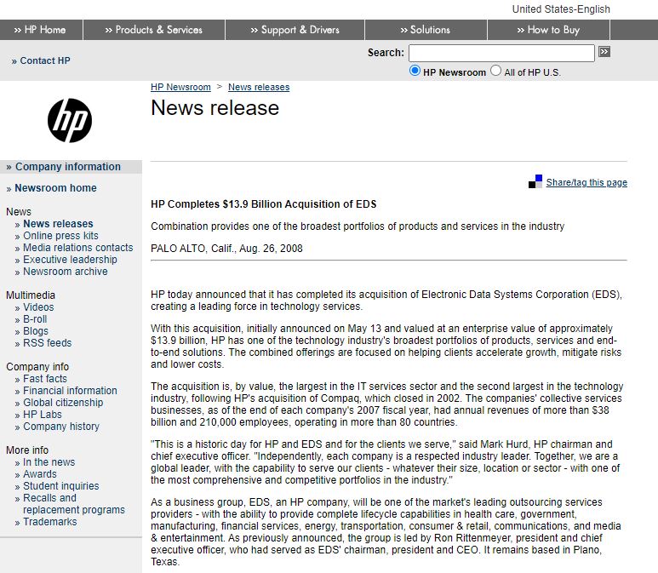Viewport: 658px width, 573px height.
Task: Click News releases breadcrumb link
Action: pyautogui.click(x=259, y=87)
